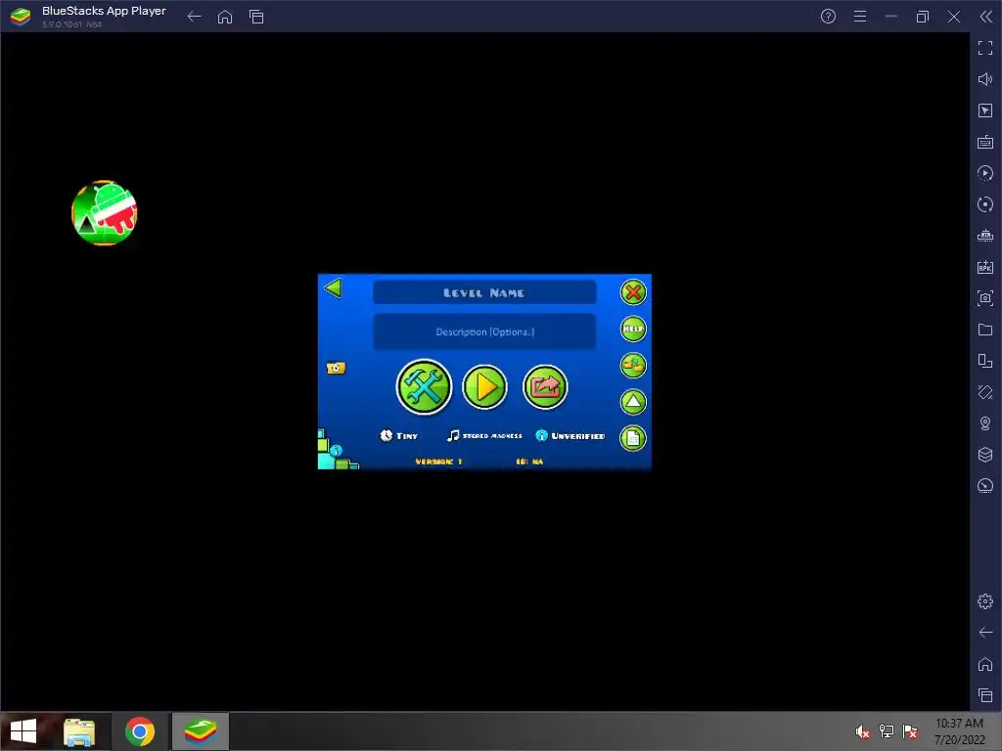Click the flag notification icon in system tray

910,731
